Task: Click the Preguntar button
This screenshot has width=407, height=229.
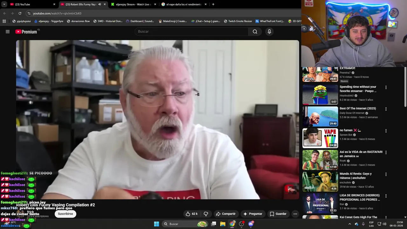Action: 253,214
